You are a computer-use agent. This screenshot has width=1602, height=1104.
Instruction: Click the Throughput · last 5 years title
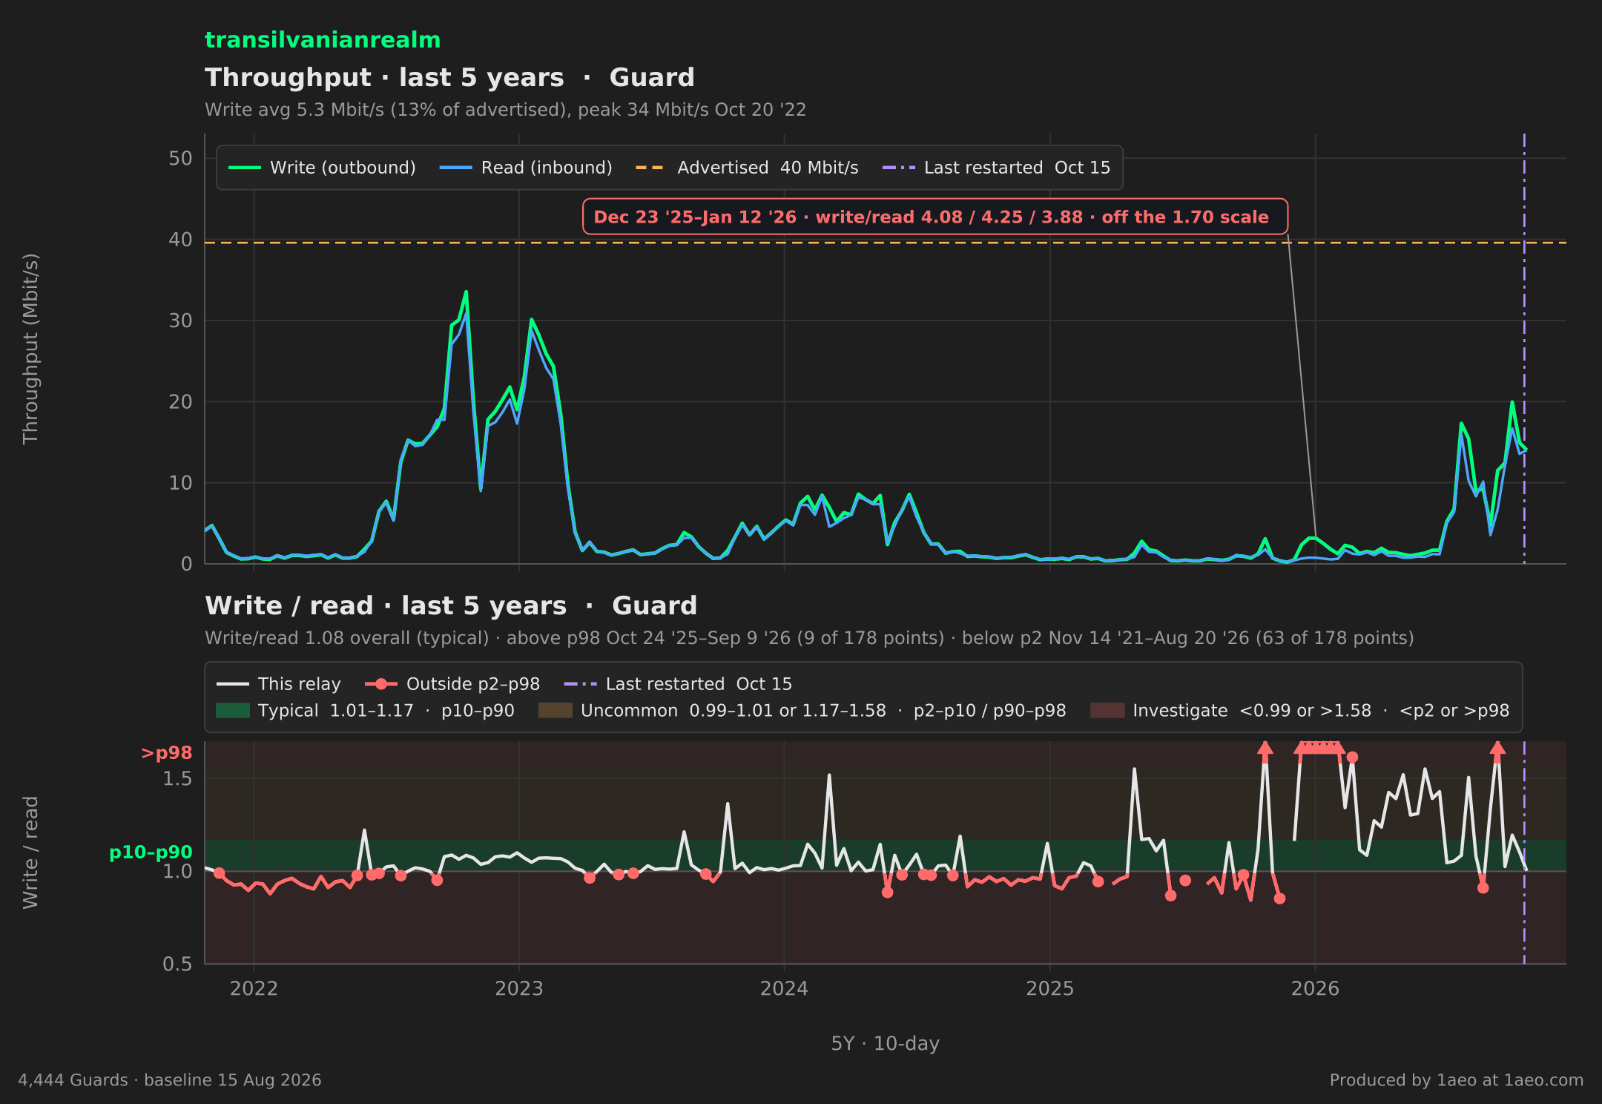coord(449,78)
